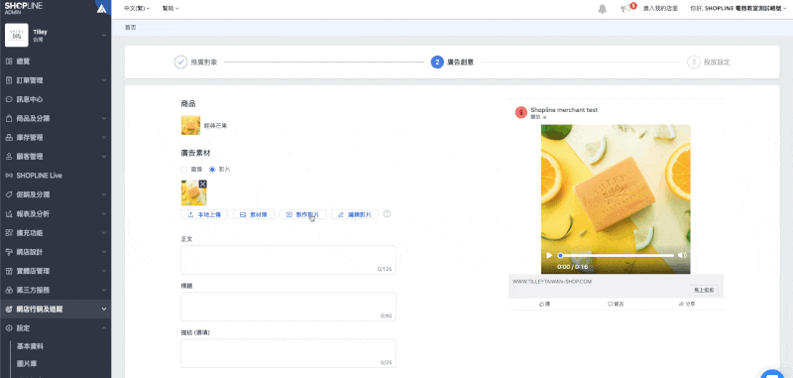Click the 素材庫 library button
The width and height of the screenshot is (793, 378).
tap(254, 214)
